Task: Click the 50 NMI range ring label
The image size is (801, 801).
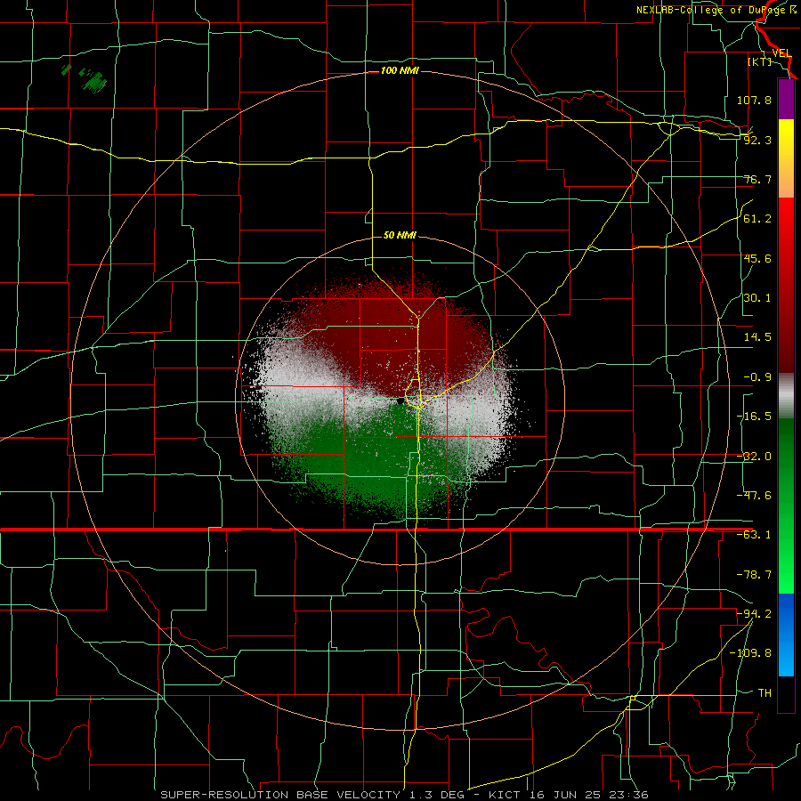Action: (400, 236)
